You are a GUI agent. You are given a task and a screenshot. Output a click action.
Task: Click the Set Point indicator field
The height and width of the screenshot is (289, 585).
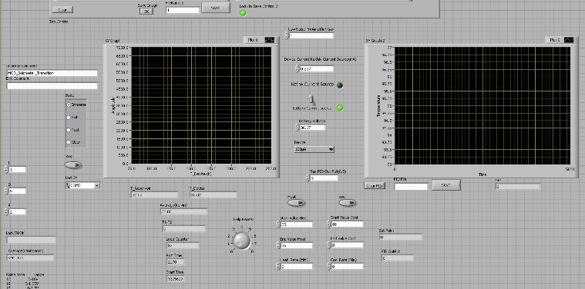400,237
